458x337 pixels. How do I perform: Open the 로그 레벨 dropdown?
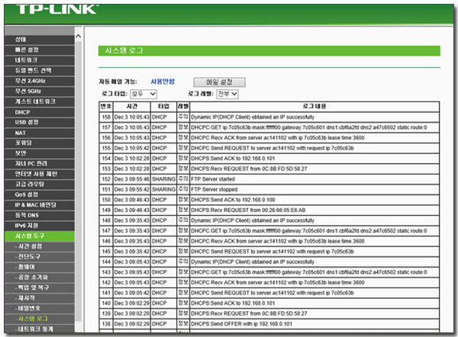point(227,95)
